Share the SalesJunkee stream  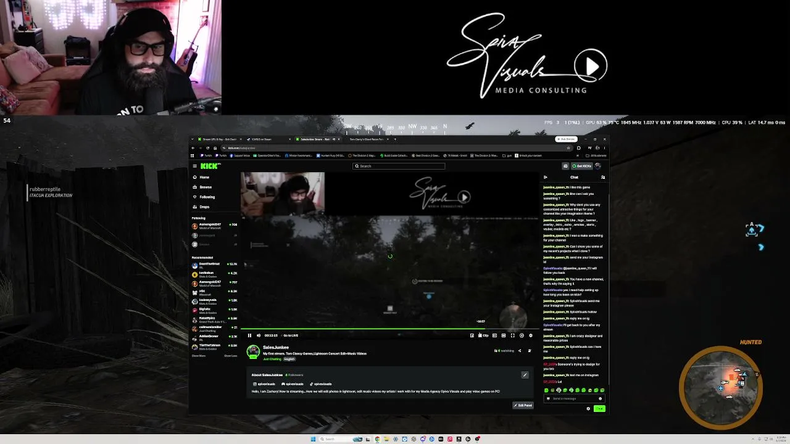(520, 351)
